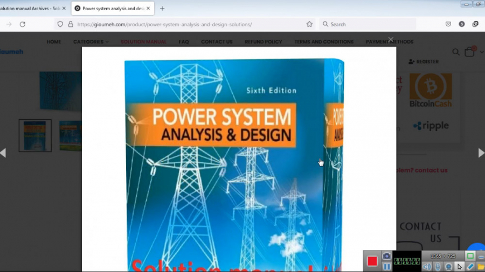Image resolution: width=485 pixels, height=272 pixels.
Task: Select the pencil drawing tool in recorder
Action: click(470, 267)
